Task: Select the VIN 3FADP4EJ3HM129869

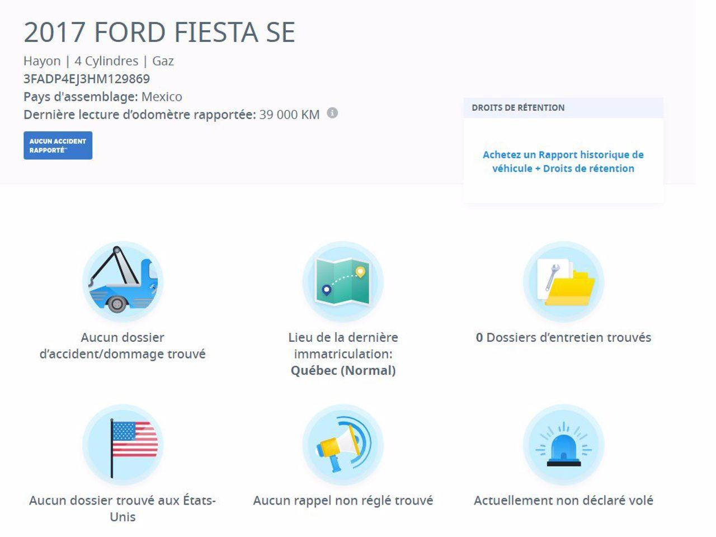Action: point(87,79)
